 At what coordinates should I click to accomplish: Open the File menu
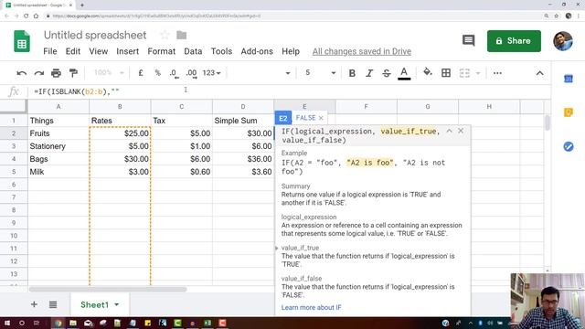(50, 51)
